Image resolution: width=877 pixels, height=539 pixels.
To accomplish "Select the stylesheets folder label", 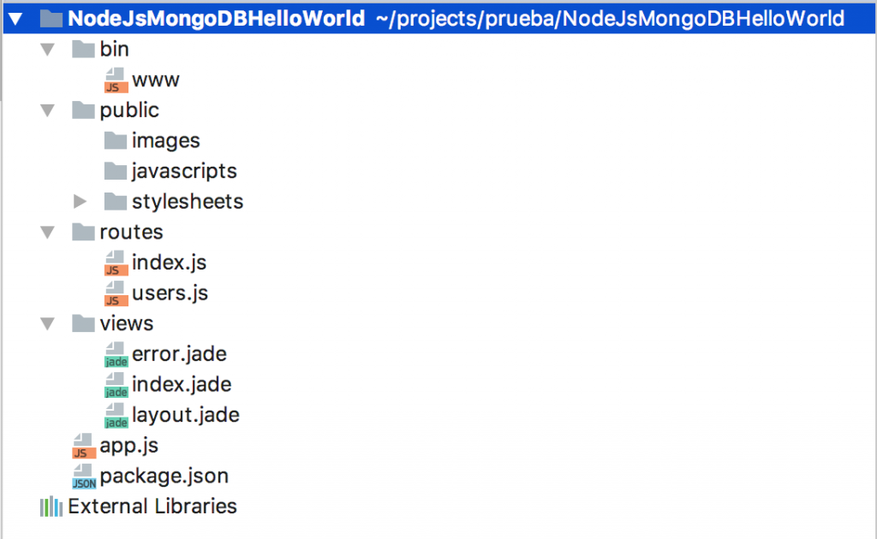I will pos(188,202).
